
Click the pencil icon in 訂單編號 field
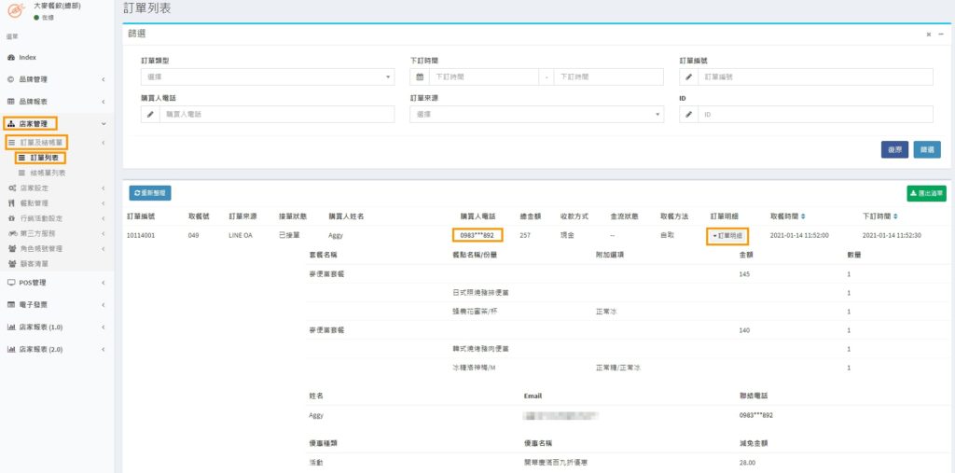689,77
